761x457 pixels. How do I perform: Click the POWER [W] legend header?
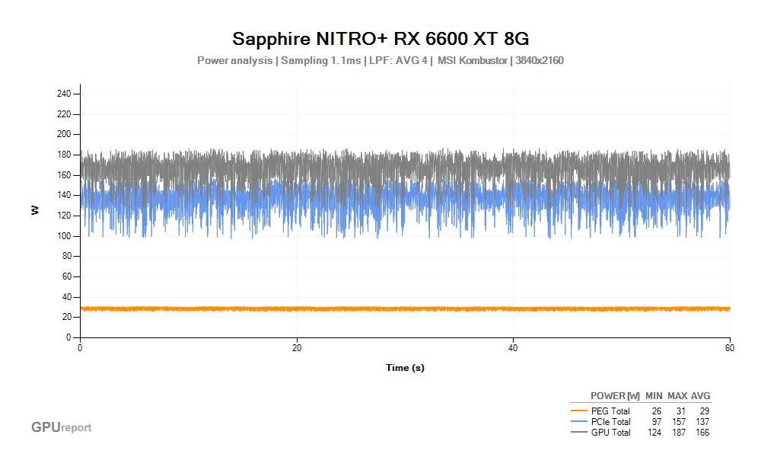point(615,396)
